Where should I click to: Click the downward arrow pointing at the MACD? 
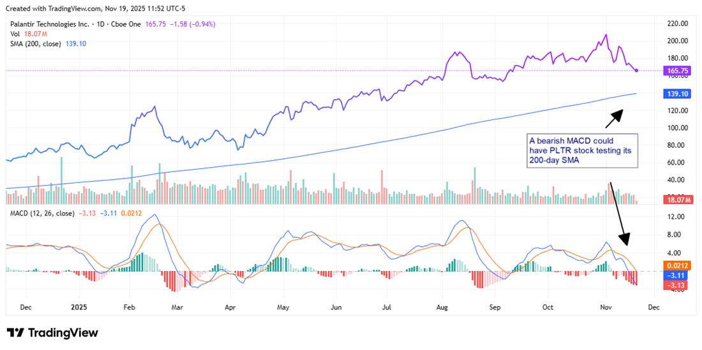point(619,214)
